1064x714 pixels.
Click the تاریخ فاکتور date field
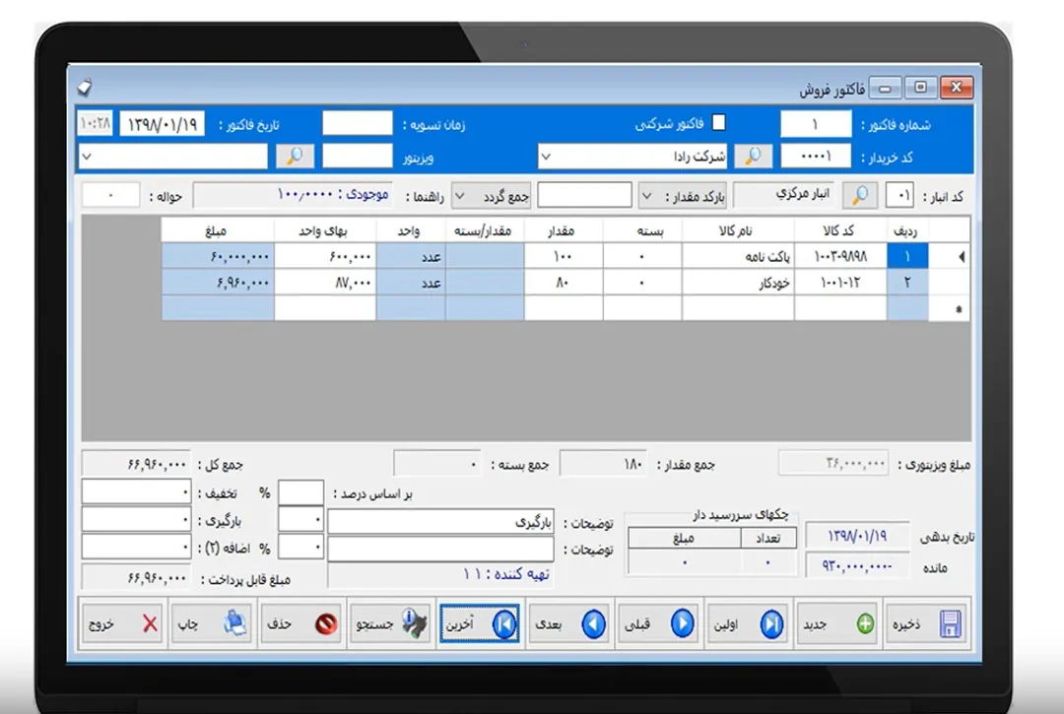pos(162,124)
